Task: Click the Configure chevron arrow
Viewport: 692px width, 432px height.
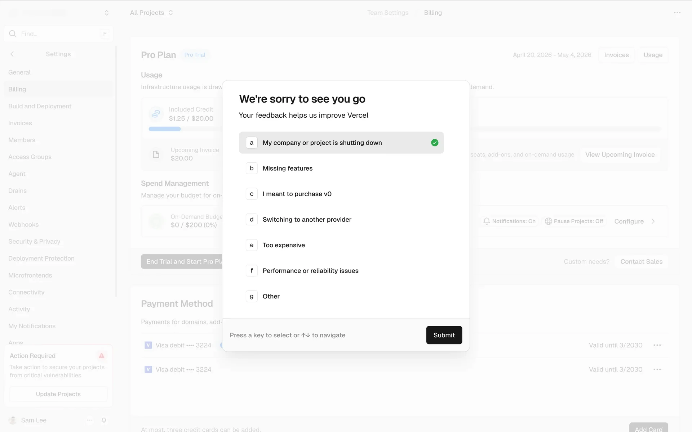Action: [653, 221]
